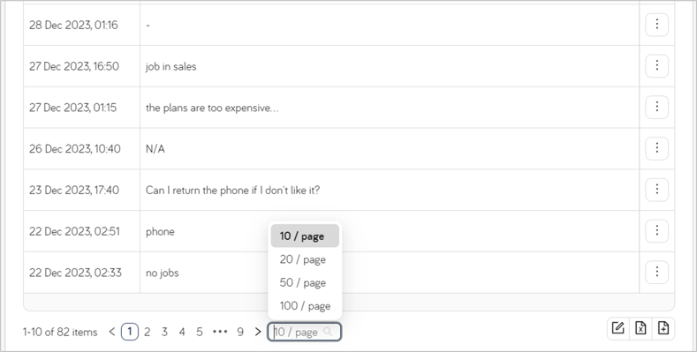697x352 pixels.
Task: Open row menu for 'the plans are too expensive'
Action: pyautogui.click(x=656, y=107)
